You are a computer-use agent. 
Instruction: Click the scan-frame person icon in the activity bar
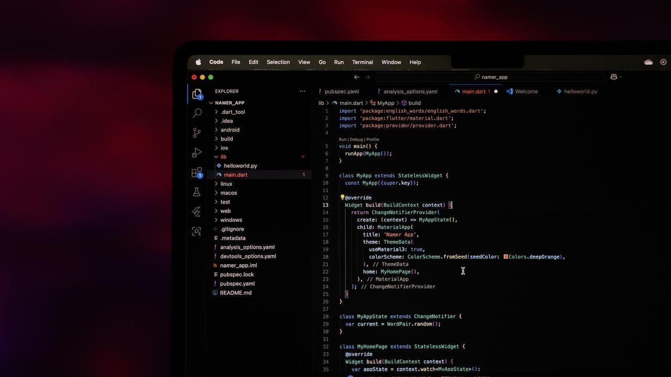197,231
